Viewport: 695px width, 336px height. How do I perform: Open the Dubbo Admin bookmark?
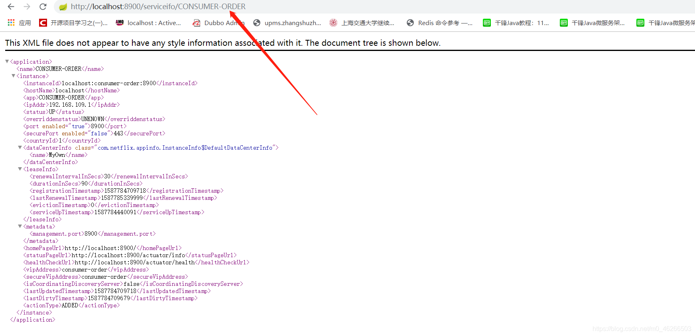pyautogui.click(x=219, y=23)
